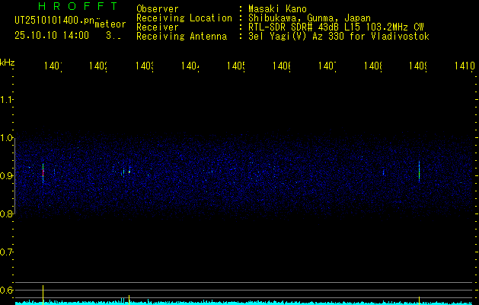Click the tall yellow spike in power graph
This screenshot has height=305, width=479.
click(x=43, y=293)
